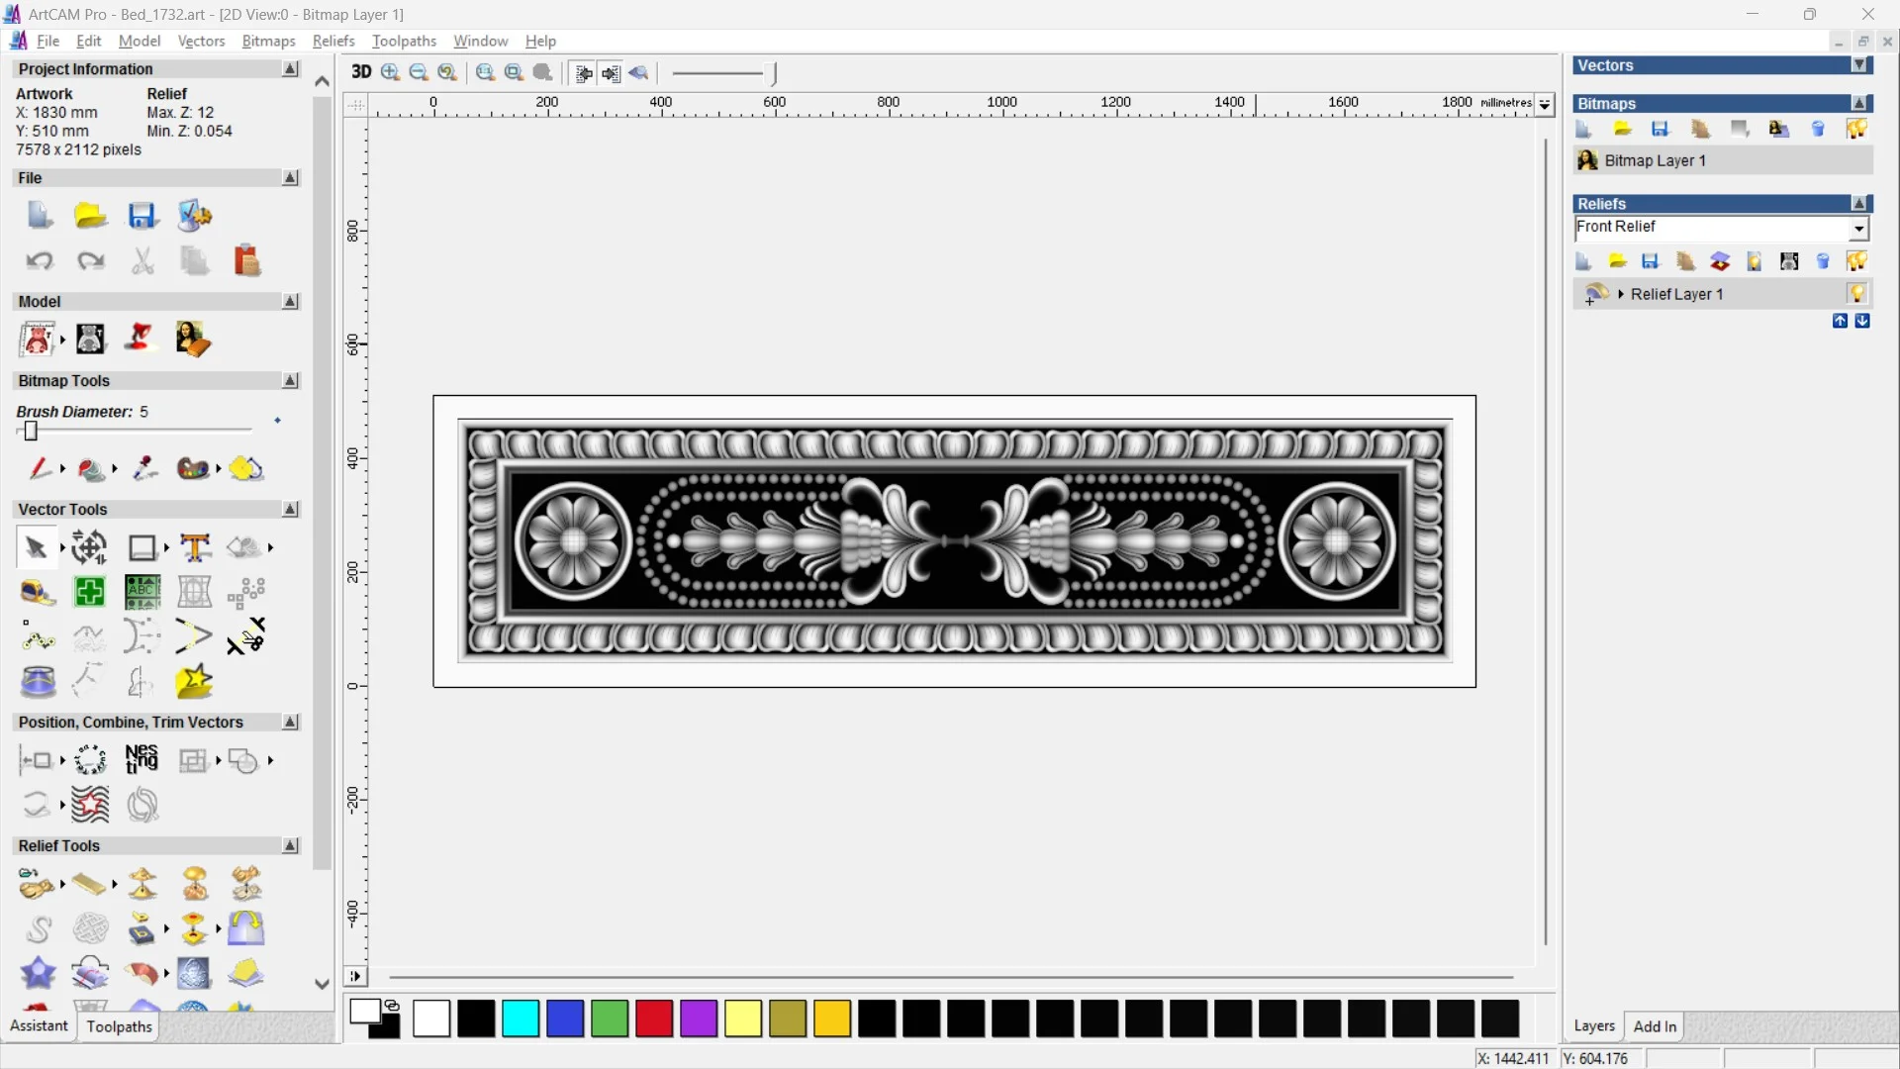Screen dimensions: 1900x1069
Task: Open the Add In tab
Action: (x=1655, y=1026)
